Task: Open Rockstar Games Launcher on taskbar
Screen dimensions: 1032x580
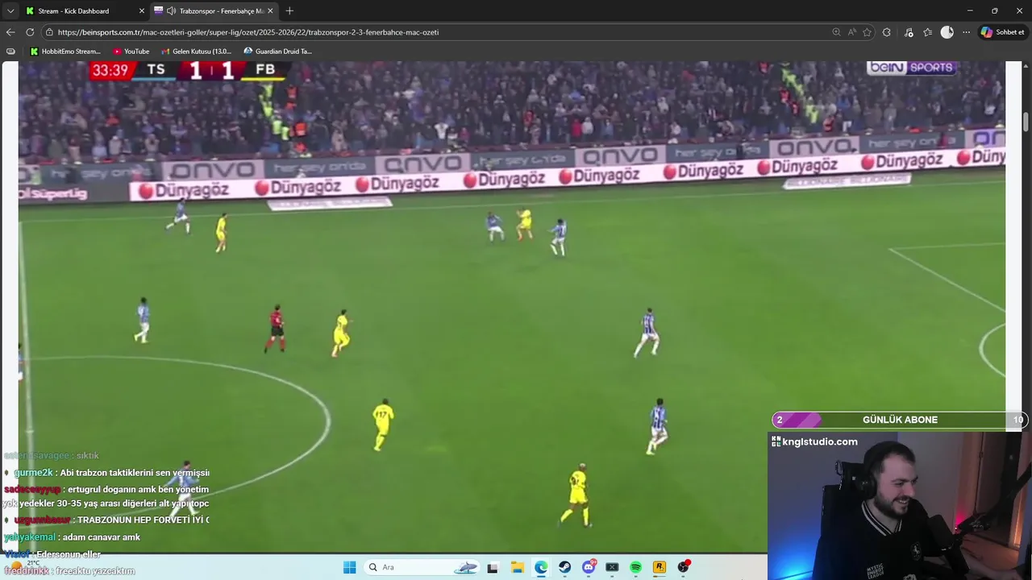Action: pyautogui.click(x=660, y=567)
